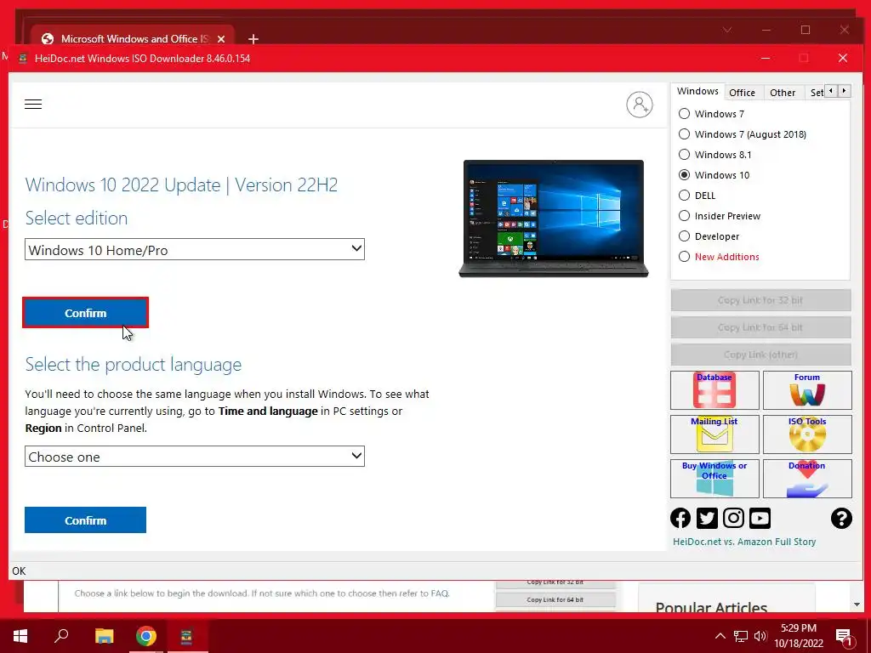Click Copy Link for 64 bit button
The height and width of the screenshot is (653, 871).
click(x=760, y=327)
